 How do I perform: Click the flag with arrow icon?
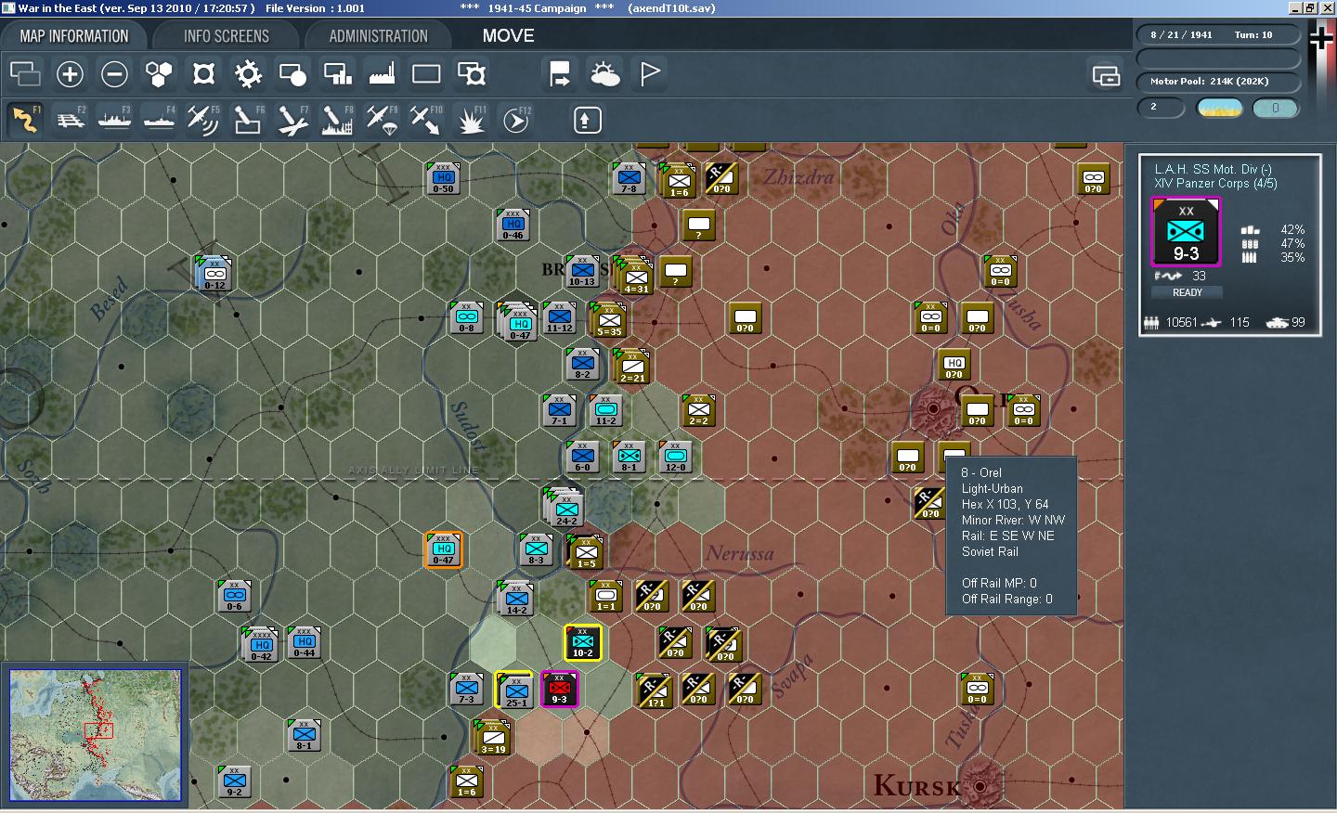[x=560, y=74]
